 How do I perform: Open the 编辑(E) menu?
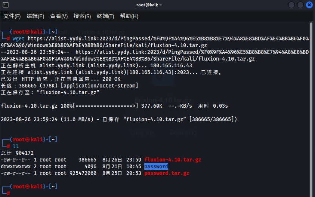pos(35,16)
